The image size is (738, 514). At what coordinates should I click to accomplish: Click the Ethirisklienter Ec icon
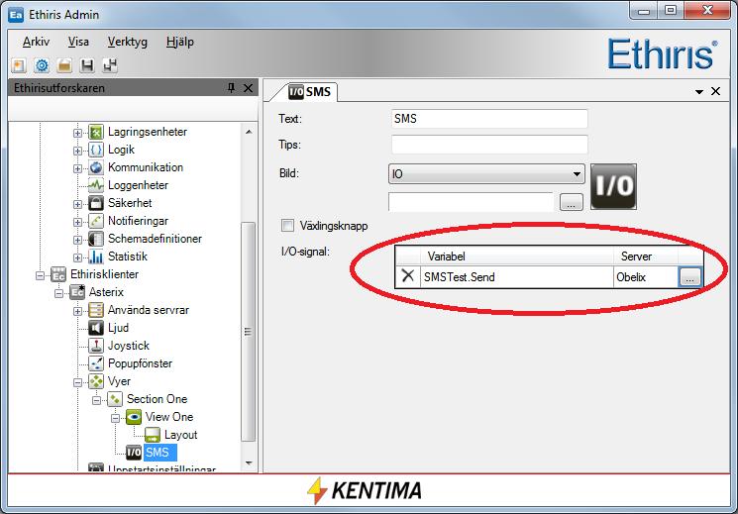(x=58, y=274)
